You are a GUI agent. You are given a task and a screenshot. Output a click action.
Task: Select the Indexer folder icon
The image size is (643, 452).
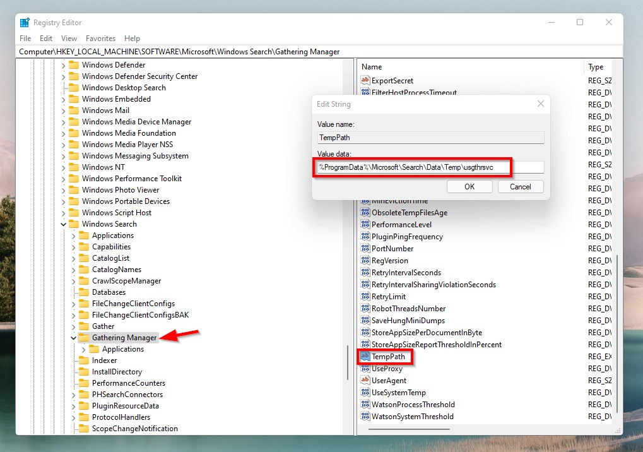point(84,360)
